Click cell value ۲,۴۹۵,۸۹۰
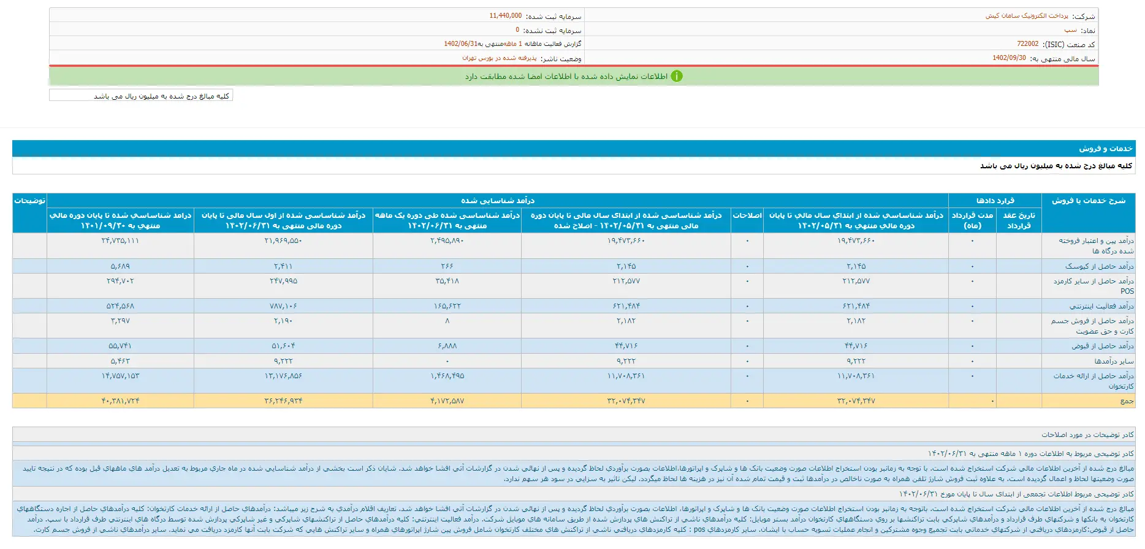The image size is (1145, 549). [x=447, y=241]
